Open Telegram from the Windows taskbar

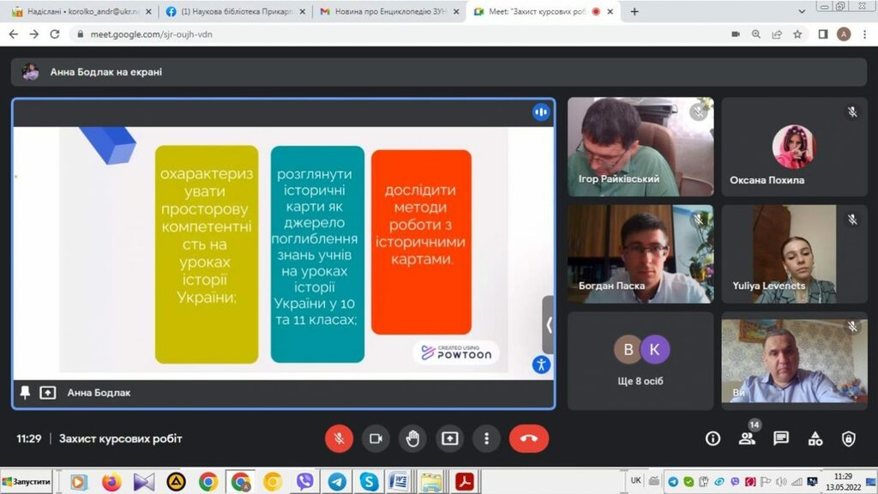[x=337, y=482]
